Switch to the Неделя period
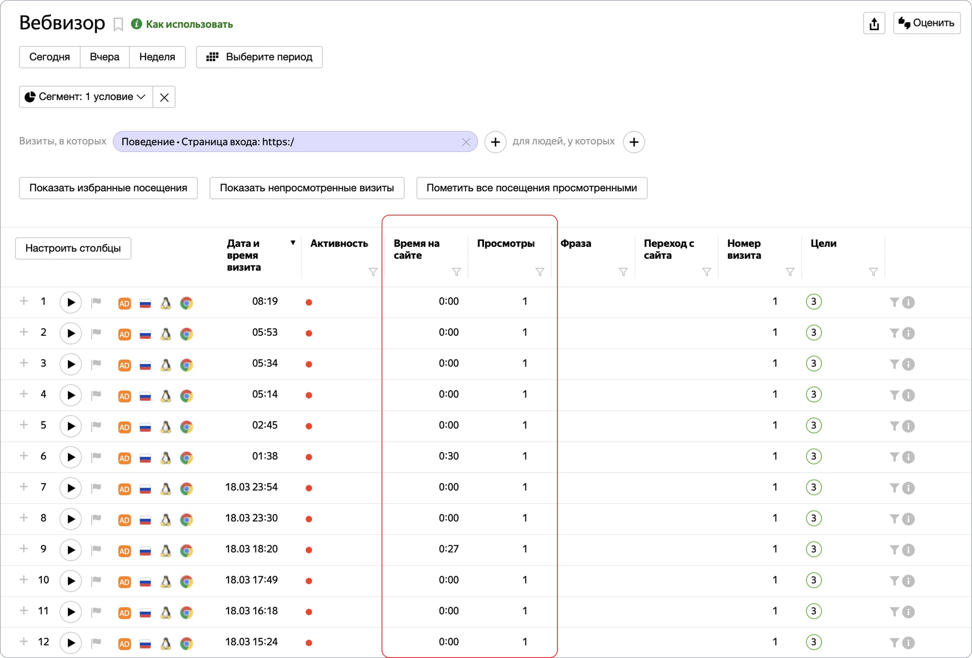Image resolution: width=972 pixels, height=658 pixels. (157, 57)
